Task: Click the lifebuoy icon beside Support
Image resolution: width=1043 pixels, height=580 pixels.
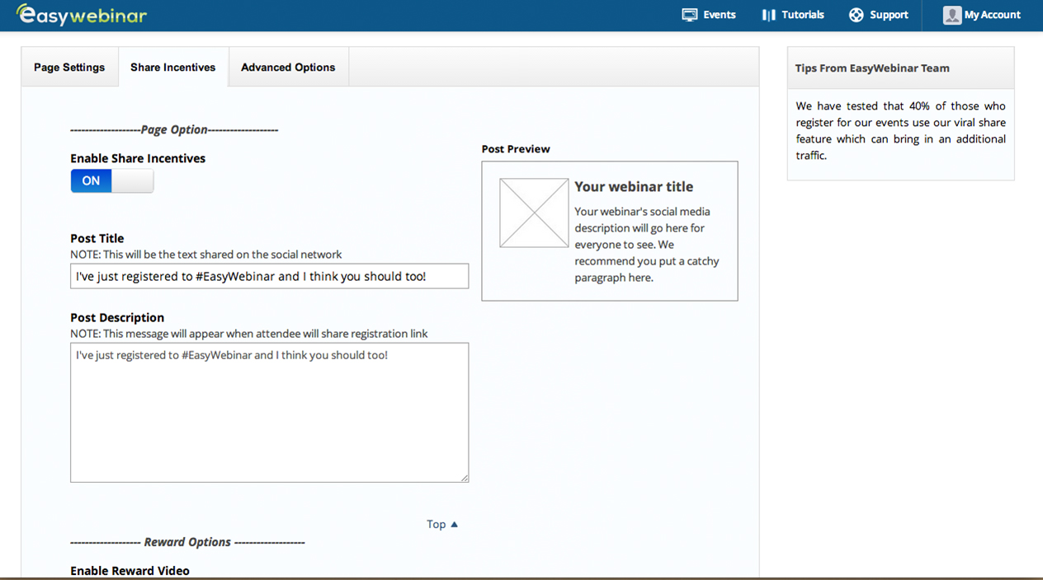Action: pos(856,15)
